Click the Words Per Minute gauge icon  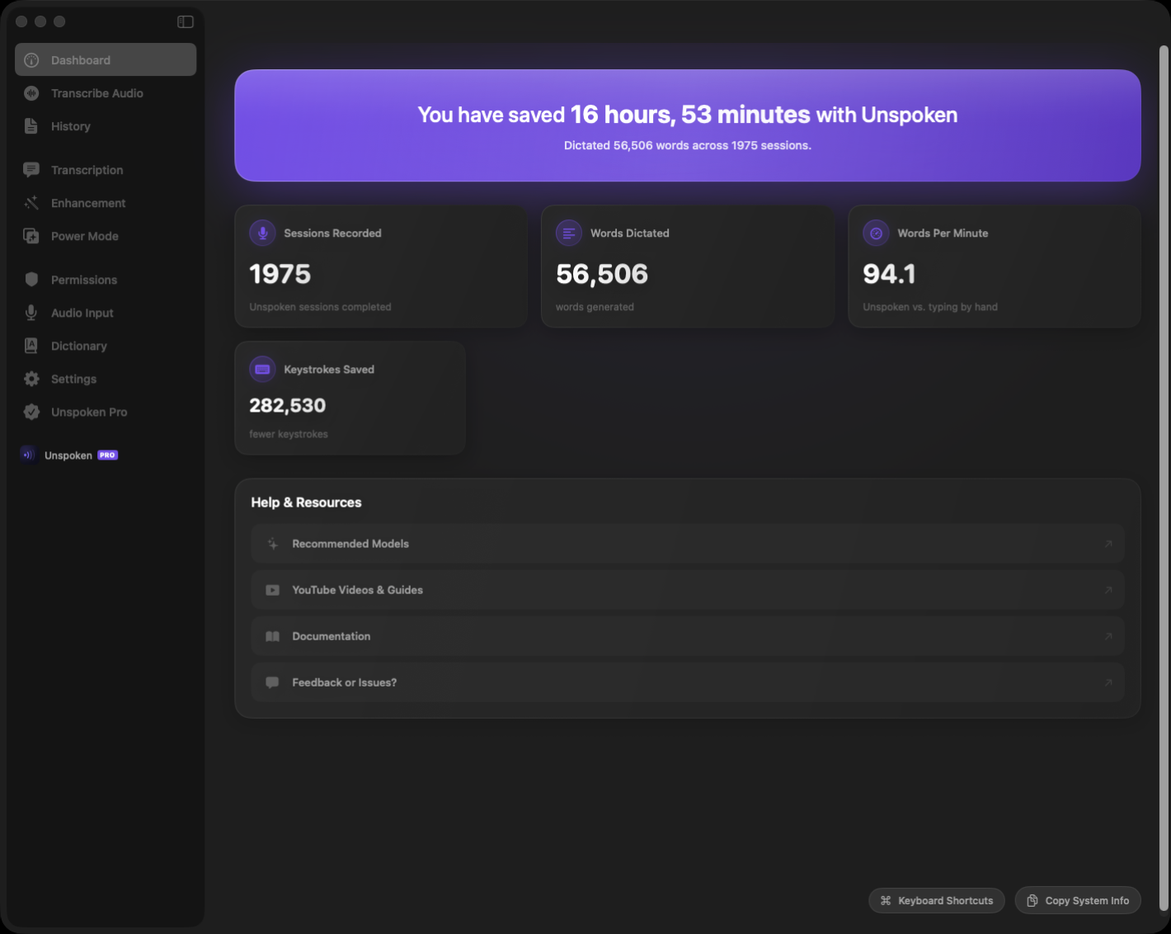(x=876, y=233)
